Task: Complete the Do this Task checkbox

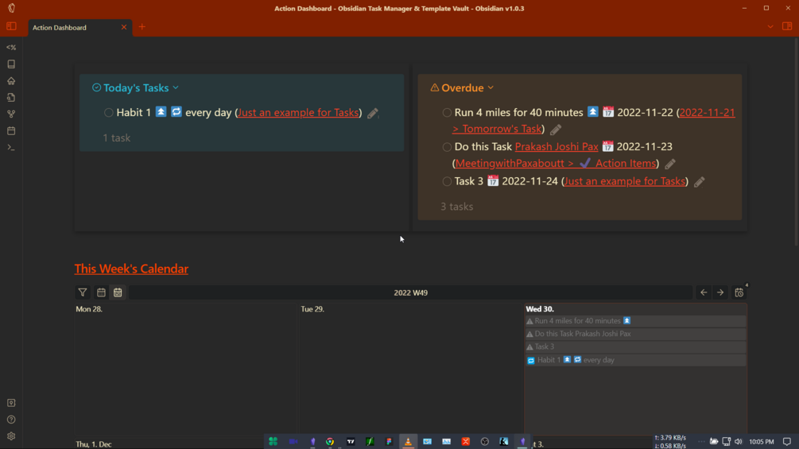Action: pos(447,147)
